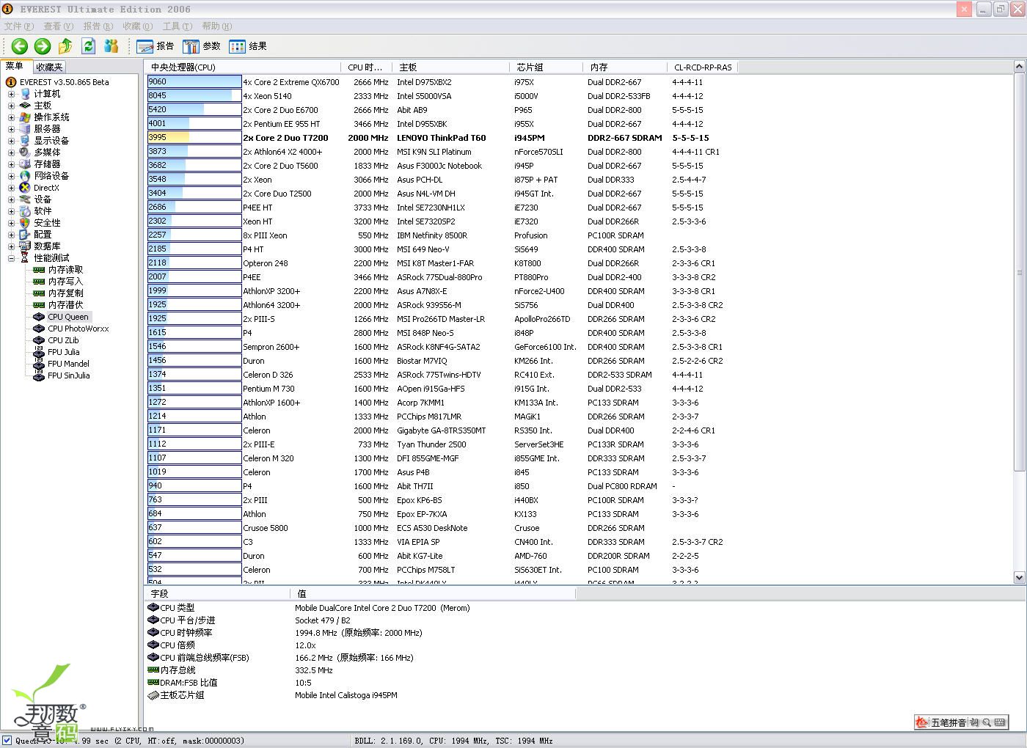The image size is (1027, 748).
Task: Click the green Forward arrow toolbar icon
Action: point(43,46)
